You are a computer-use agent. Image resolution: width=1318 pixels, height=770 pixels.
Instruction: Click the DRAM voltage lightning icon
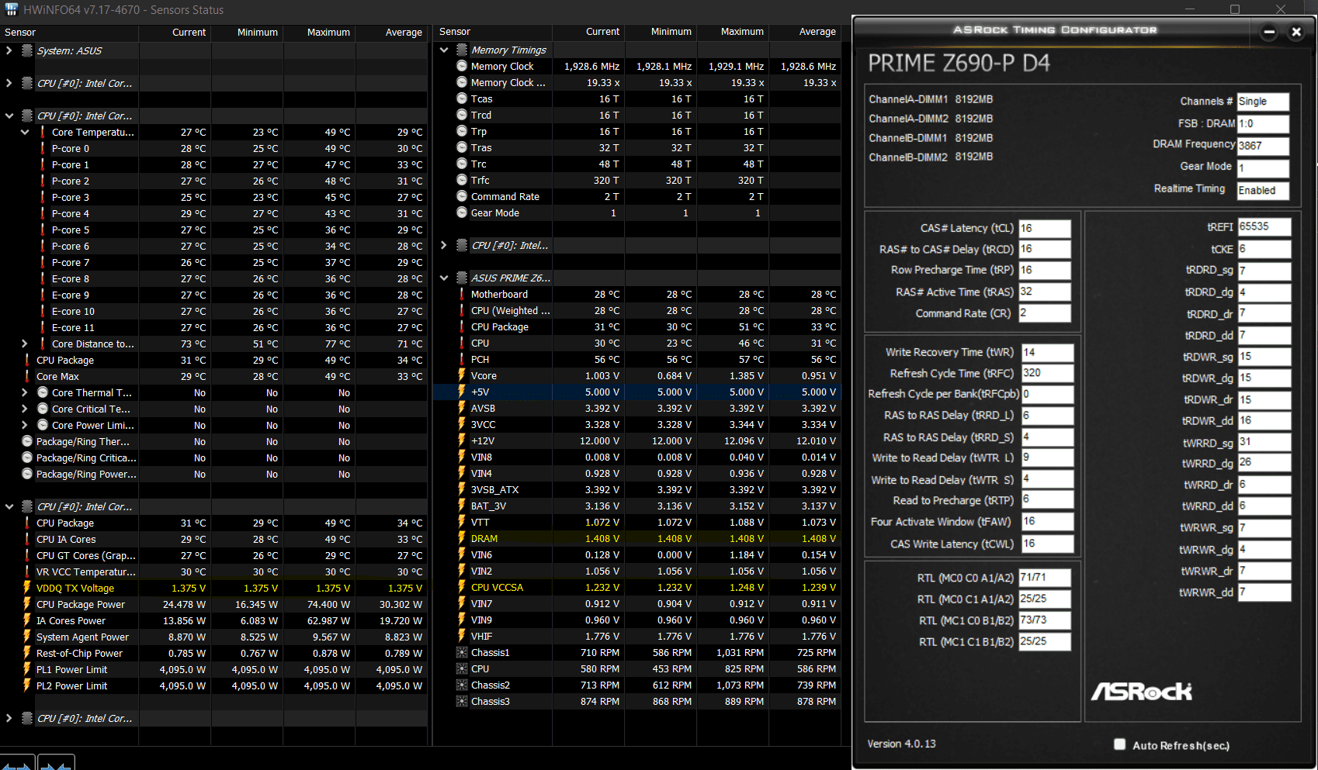tap(462, 538)
